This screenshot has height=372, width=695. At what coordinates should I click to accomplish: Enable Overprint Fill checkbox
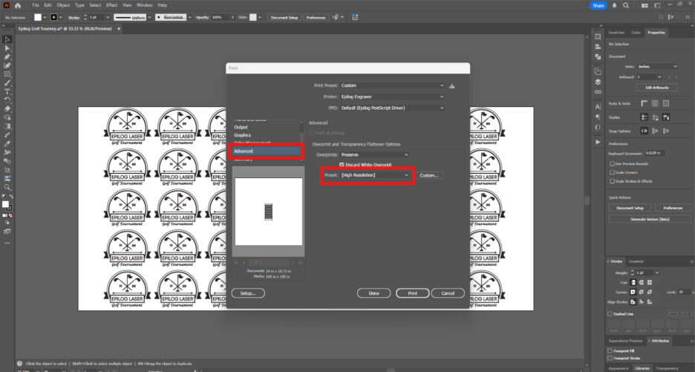610,350
